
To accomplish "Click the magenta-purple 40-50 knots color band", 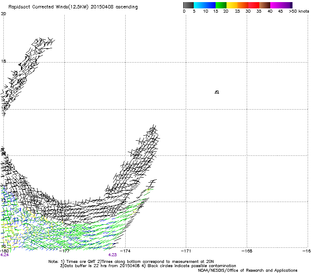I will tap(281, 5).
